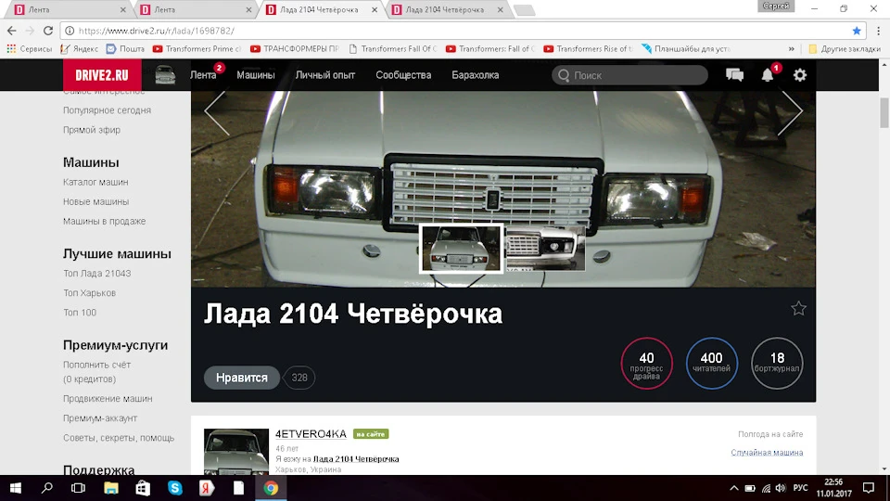The height and width of the screenshot is (501, 890).
Task: Open the Лента menu item
Action: 203,75
